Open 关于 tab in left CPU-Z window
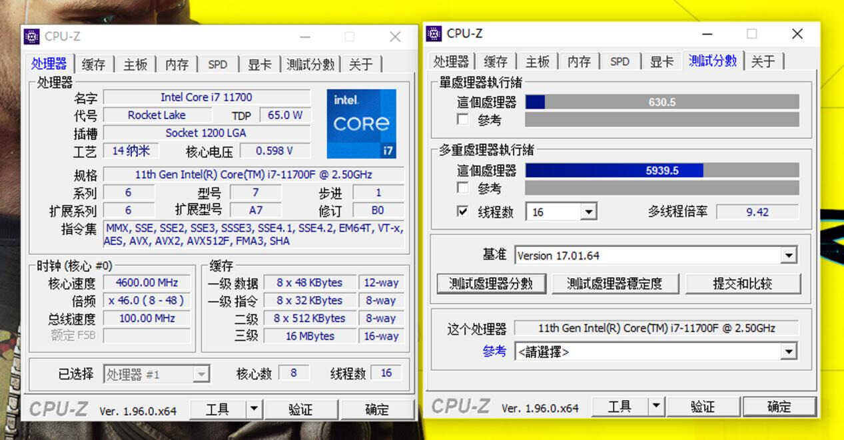The width and height of the screenshot is (844, 440). [361, 65]
